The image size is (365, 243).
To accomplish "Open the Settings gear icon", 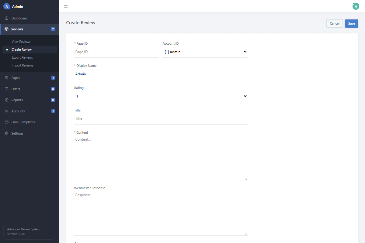I will point(7,133).
